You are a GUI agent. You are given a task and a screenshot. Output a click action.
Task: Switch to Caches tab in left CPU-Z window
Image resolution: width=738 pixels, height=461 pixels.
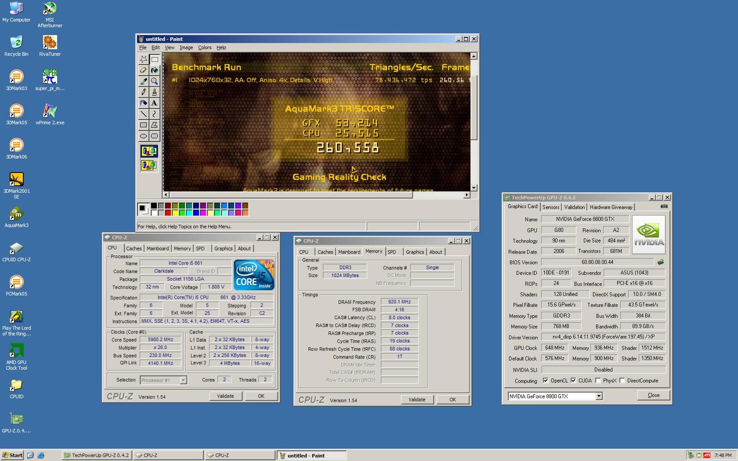134,248
